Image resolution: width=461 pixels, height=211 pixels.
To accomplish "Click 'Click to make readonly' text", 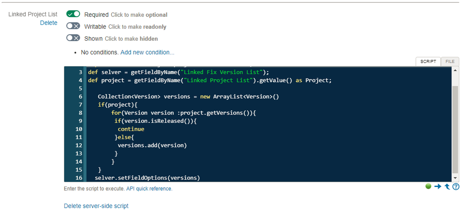I will click(137, 27).
